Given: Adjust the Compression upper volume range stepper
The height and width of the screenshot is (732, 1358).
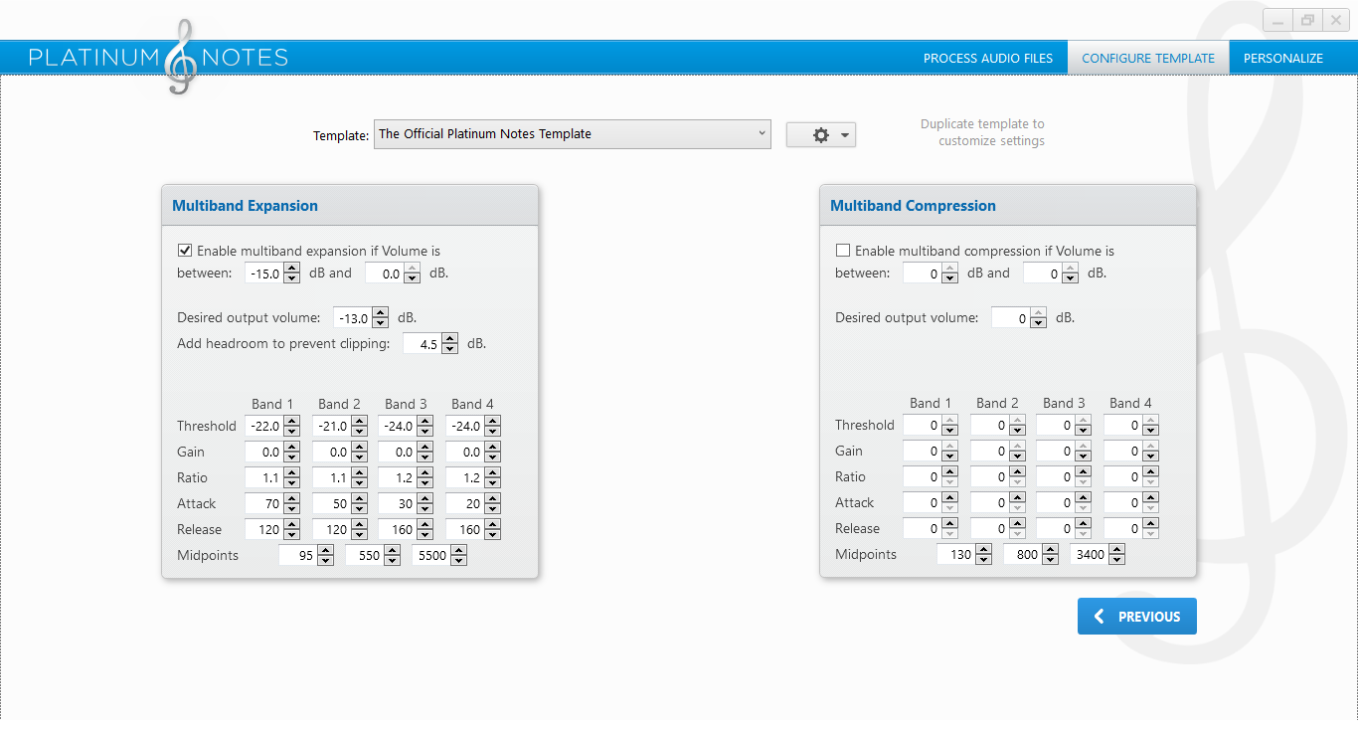Looking at the screenshot, I should [1070, 274].
